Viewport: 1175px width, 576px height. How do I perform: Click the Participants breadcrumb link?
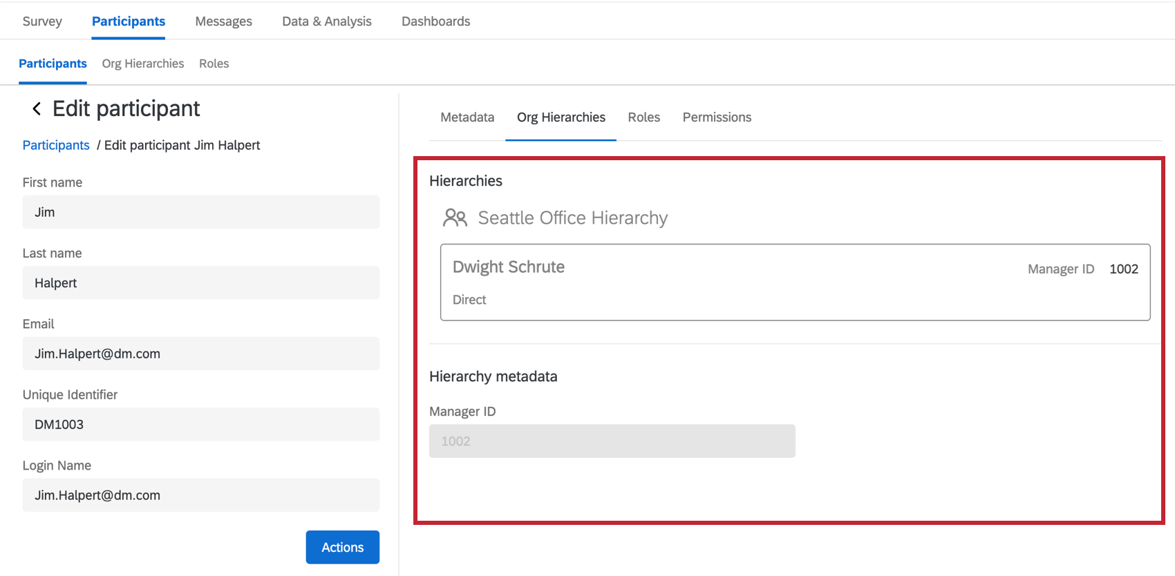[x=56, y=145]
